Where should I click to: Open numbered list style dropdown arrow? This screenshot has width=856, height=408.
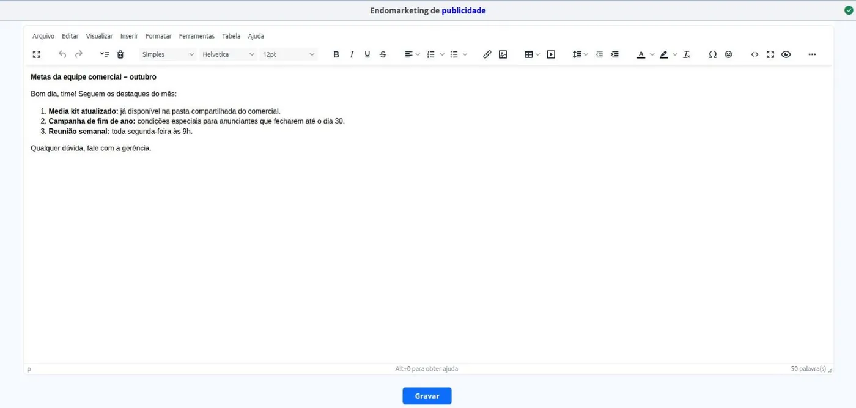point(442,54)
